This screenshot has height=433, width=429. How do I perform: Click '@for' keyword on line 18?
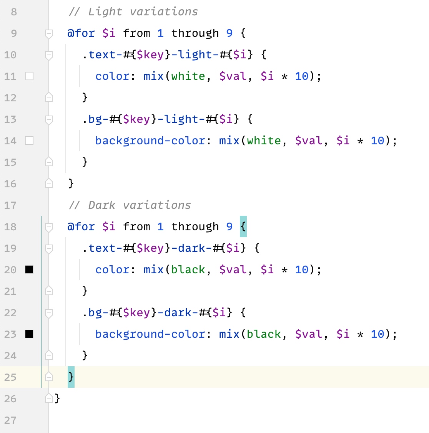click(81, 227)
